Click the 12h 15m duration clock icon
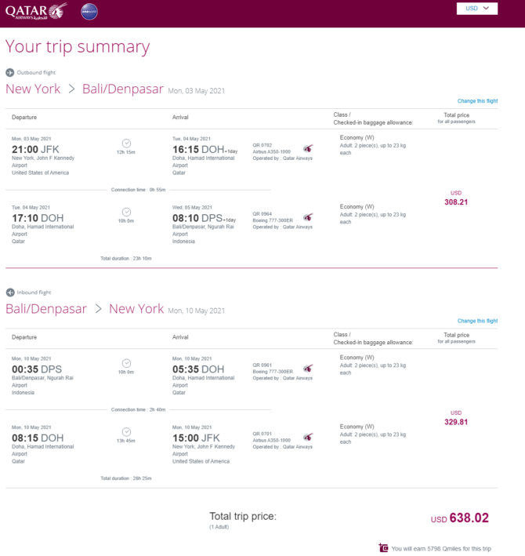Screen dimensions: 525x556 coord(126,144)
